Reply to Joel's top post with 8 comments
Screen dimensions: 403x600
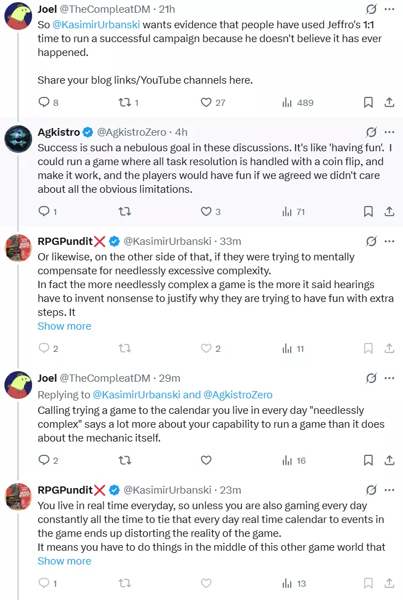click(48, 102)
